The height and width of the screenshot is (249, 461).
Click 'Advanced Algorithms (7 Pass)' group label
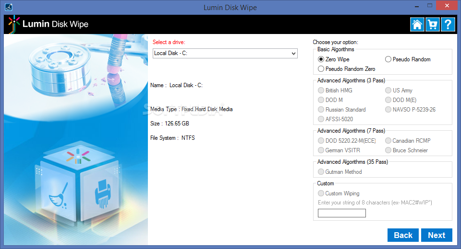[351, 131]
